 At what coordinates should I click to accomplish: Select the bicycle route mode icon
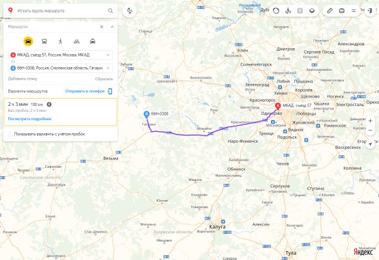(77, 41)
